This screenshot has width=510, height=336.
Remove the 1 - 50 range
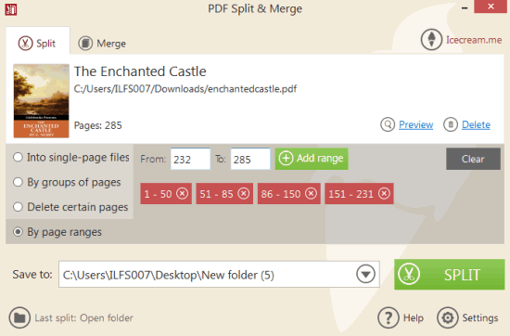[x=182, y=193]
